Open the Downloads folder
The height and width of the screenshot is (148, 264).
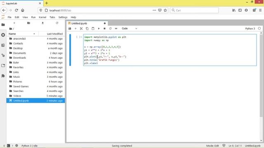[x=35, y=58]
